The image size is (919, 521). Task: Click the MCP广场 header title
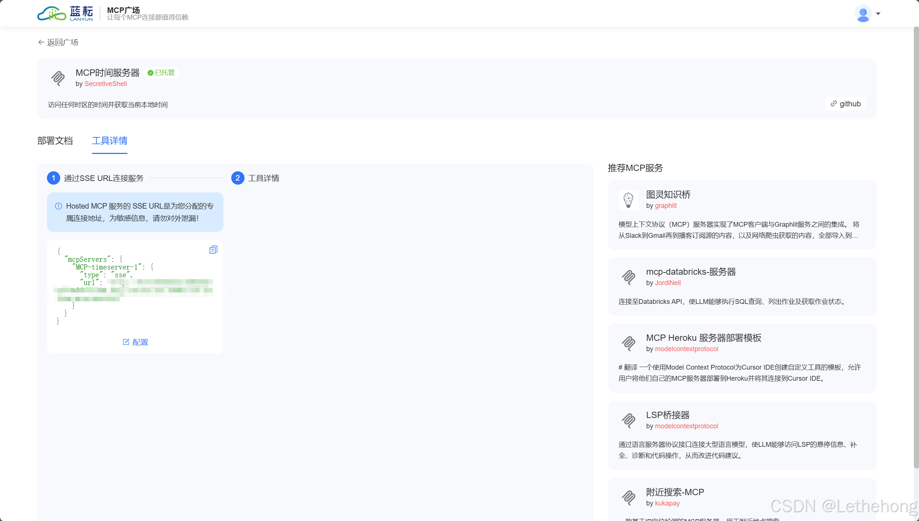(123, 10)
